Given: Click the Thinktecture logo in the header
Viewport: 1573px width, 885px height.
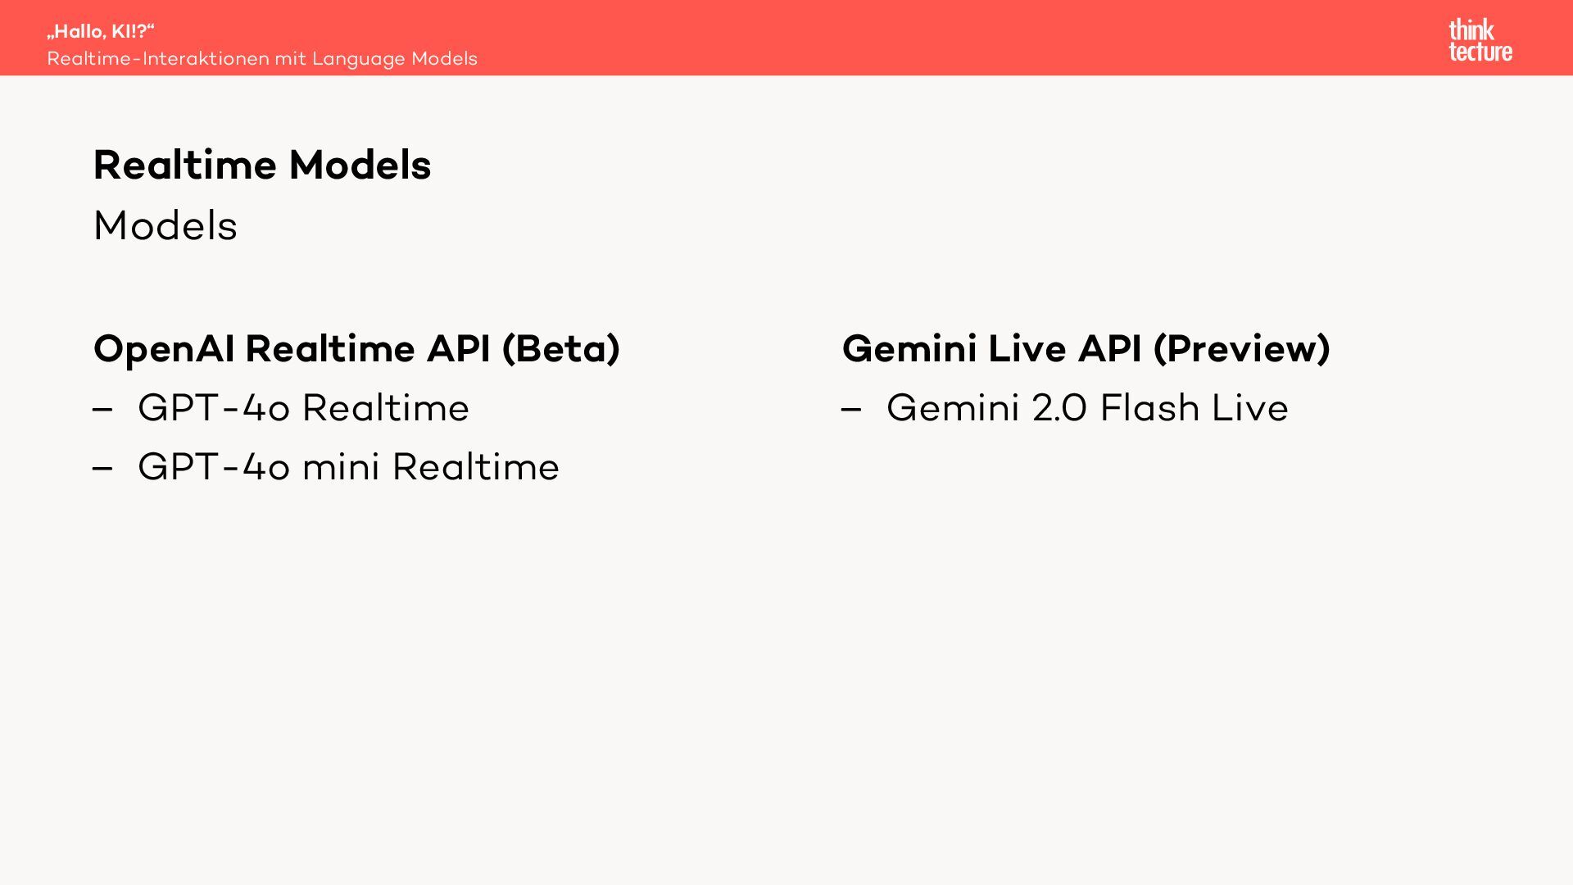Looking at the screenshot, I should pos(1480,40).
